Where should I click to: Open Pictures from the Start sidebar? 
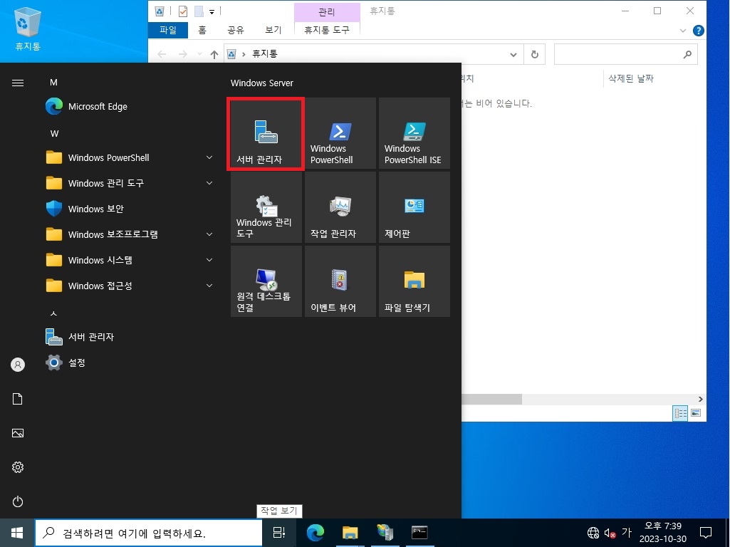pos(18,433)
